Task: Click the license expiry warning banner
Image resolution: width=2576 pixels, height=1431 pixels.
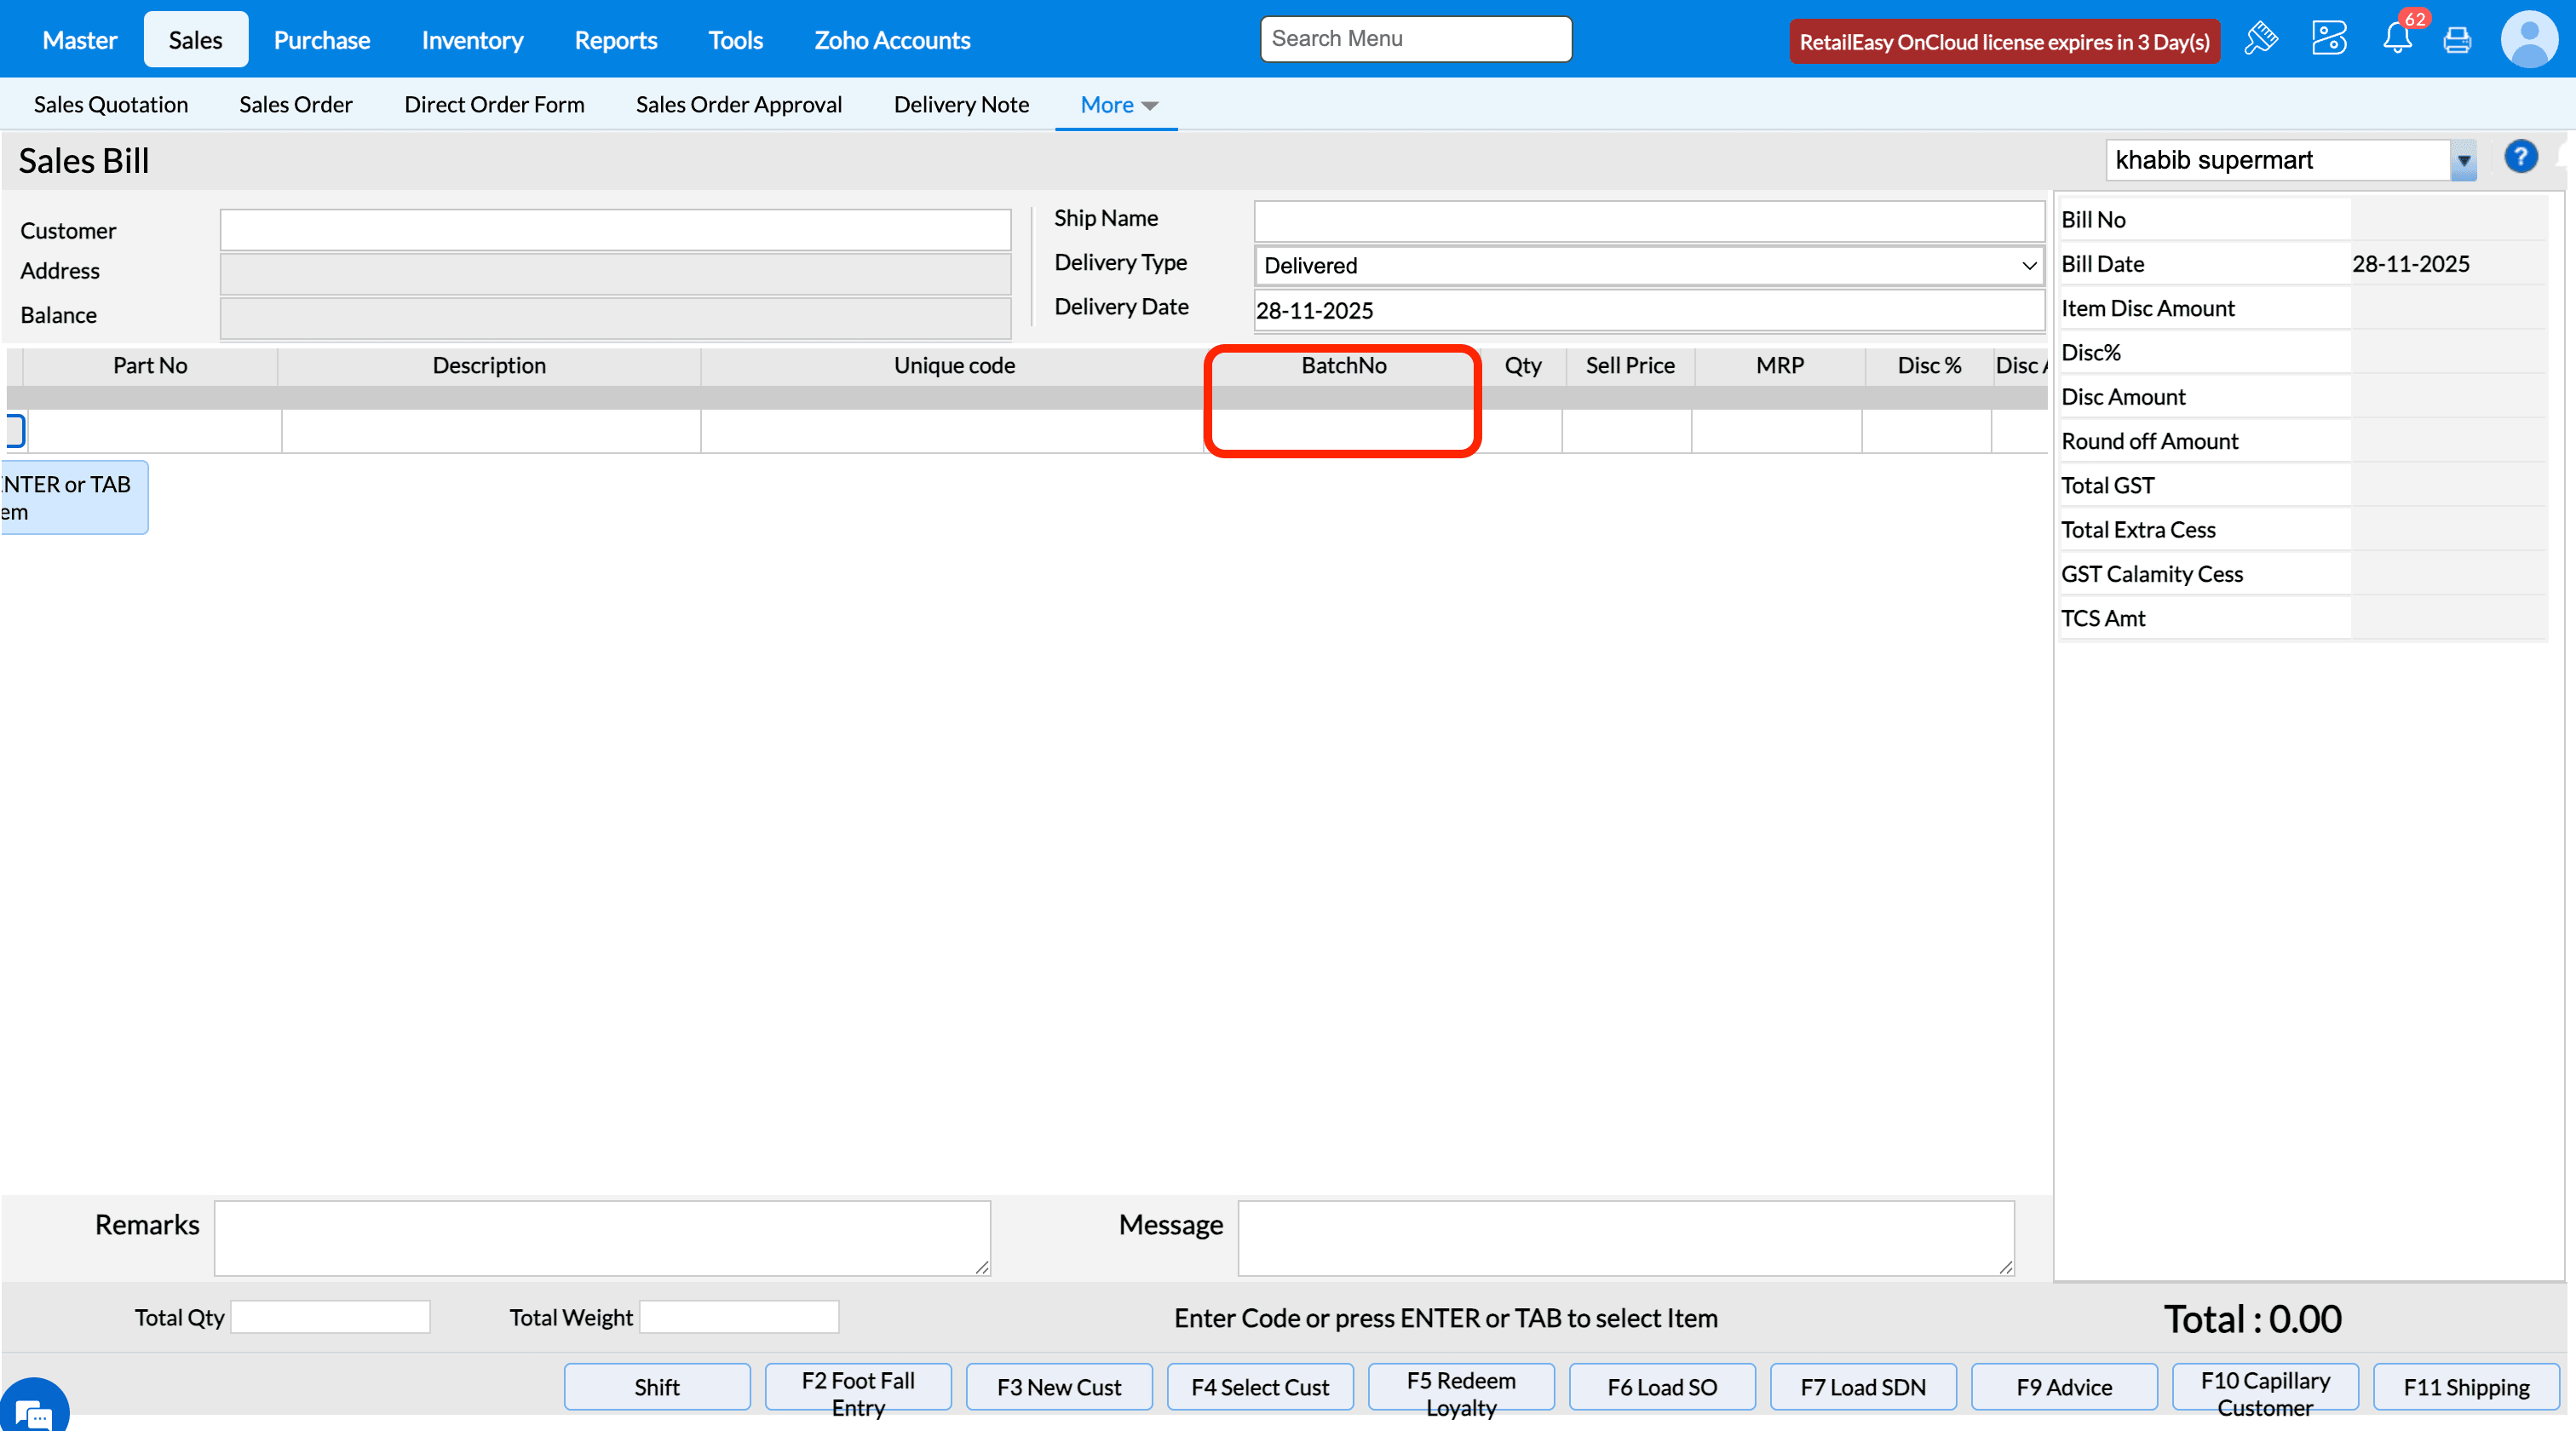Action: click(2004, 42)
